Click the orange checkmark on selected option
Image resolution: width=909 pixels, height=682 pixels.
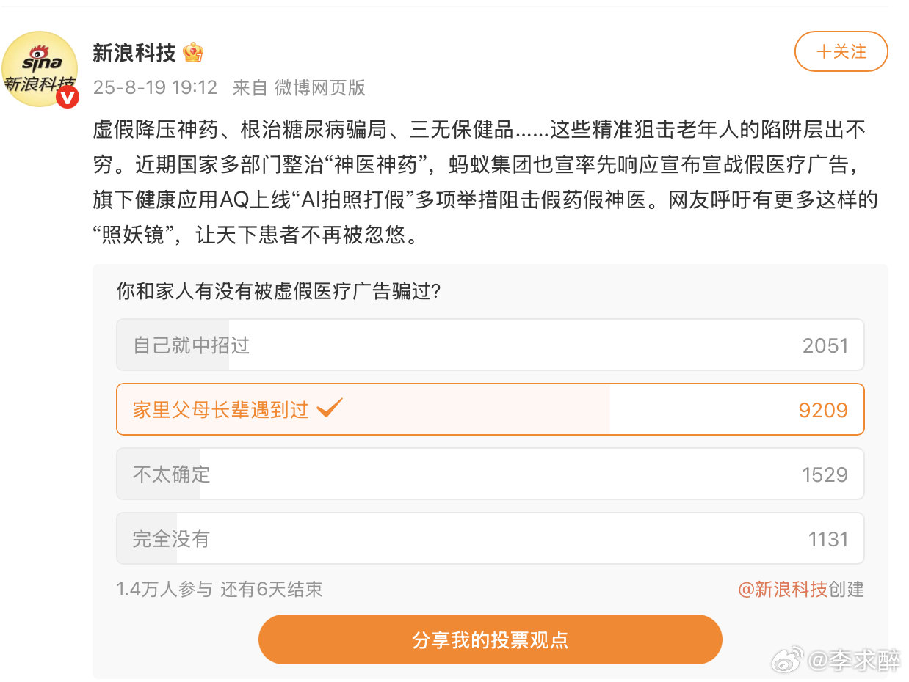tap(329, 408)
